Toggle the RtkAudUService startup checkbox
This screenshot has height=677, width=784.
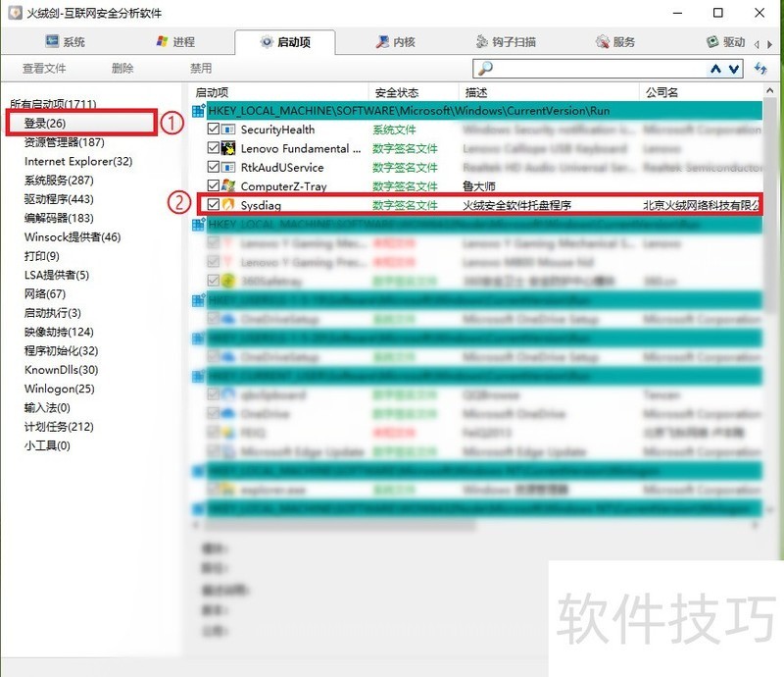coord(213,166)
